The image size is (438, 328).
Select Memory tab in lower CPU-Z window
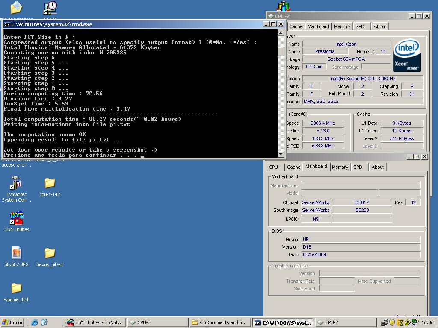tap(340, 167)
